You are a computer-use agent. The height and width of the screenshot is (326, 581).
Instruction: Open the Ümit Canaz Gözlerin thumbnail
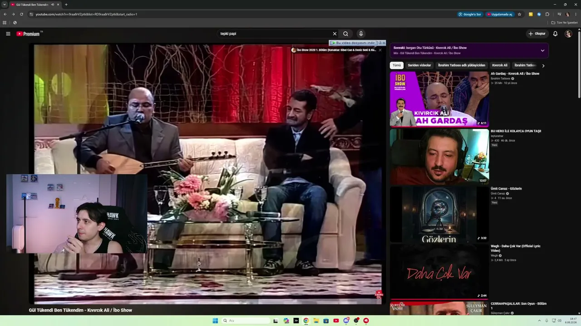(x=439, y=214)
